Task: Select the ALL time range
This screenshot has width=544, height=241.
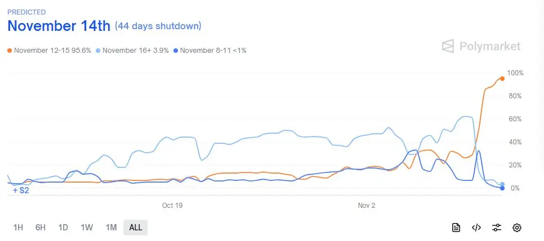Action: click(136, 228)
